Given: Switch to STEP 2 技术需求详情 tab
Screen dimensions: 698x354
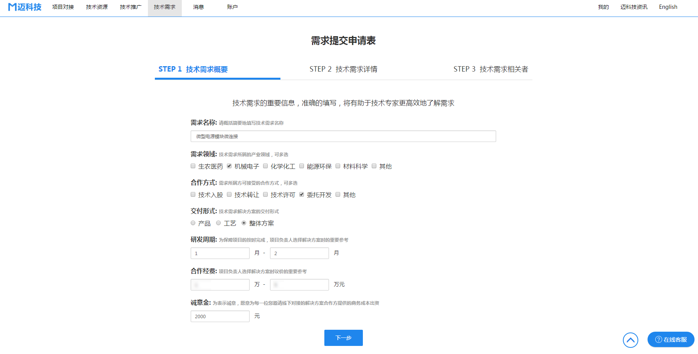Looking at the screenshot, I should [343, 69].
